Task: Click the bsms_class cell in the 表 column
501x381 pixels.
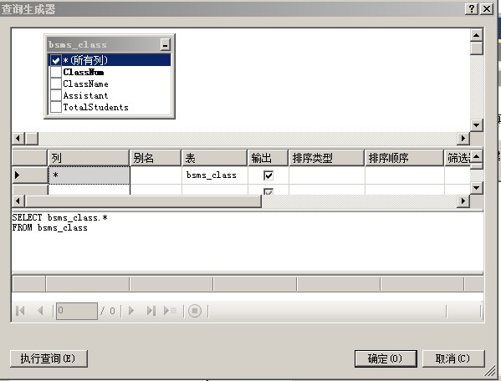Action: 215,175
